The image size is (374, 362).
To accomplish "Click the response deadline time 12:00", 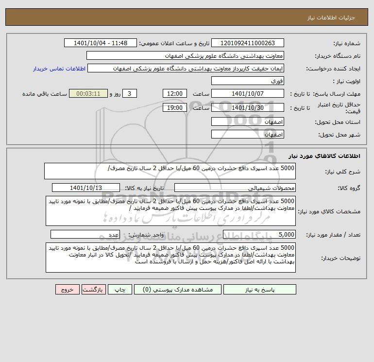I will [174, 94].
